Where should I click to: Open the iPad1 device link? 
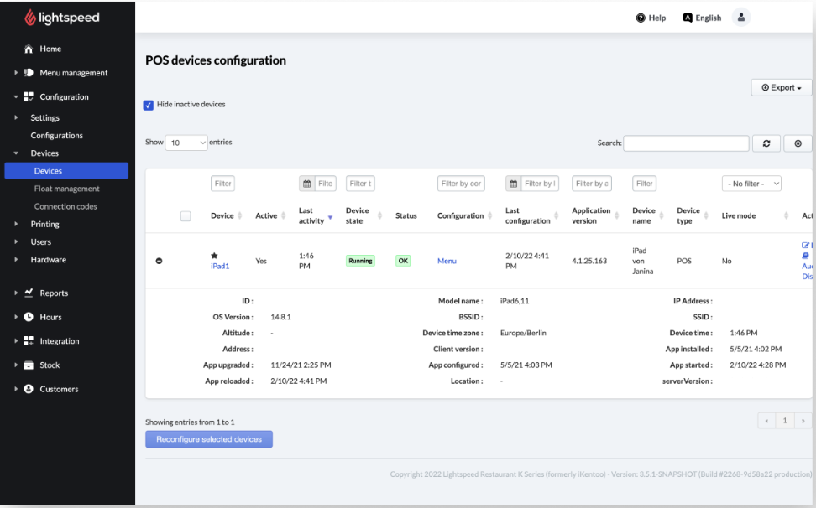[x=220, y=266]
